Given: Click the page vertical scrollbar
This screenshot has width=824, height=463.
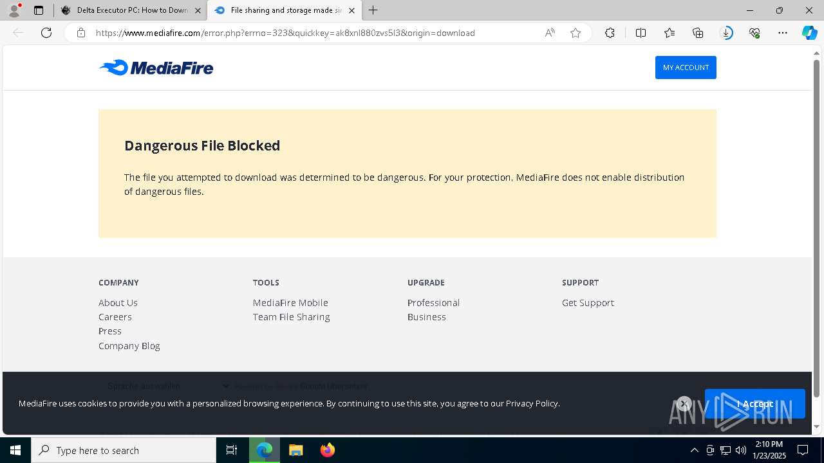Looking at the screenshot, I should click(x=817, y=228).
